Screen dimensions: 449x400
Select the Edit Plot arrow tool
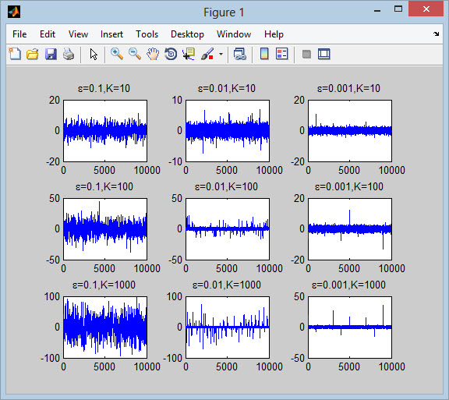[x=94, y=54]
